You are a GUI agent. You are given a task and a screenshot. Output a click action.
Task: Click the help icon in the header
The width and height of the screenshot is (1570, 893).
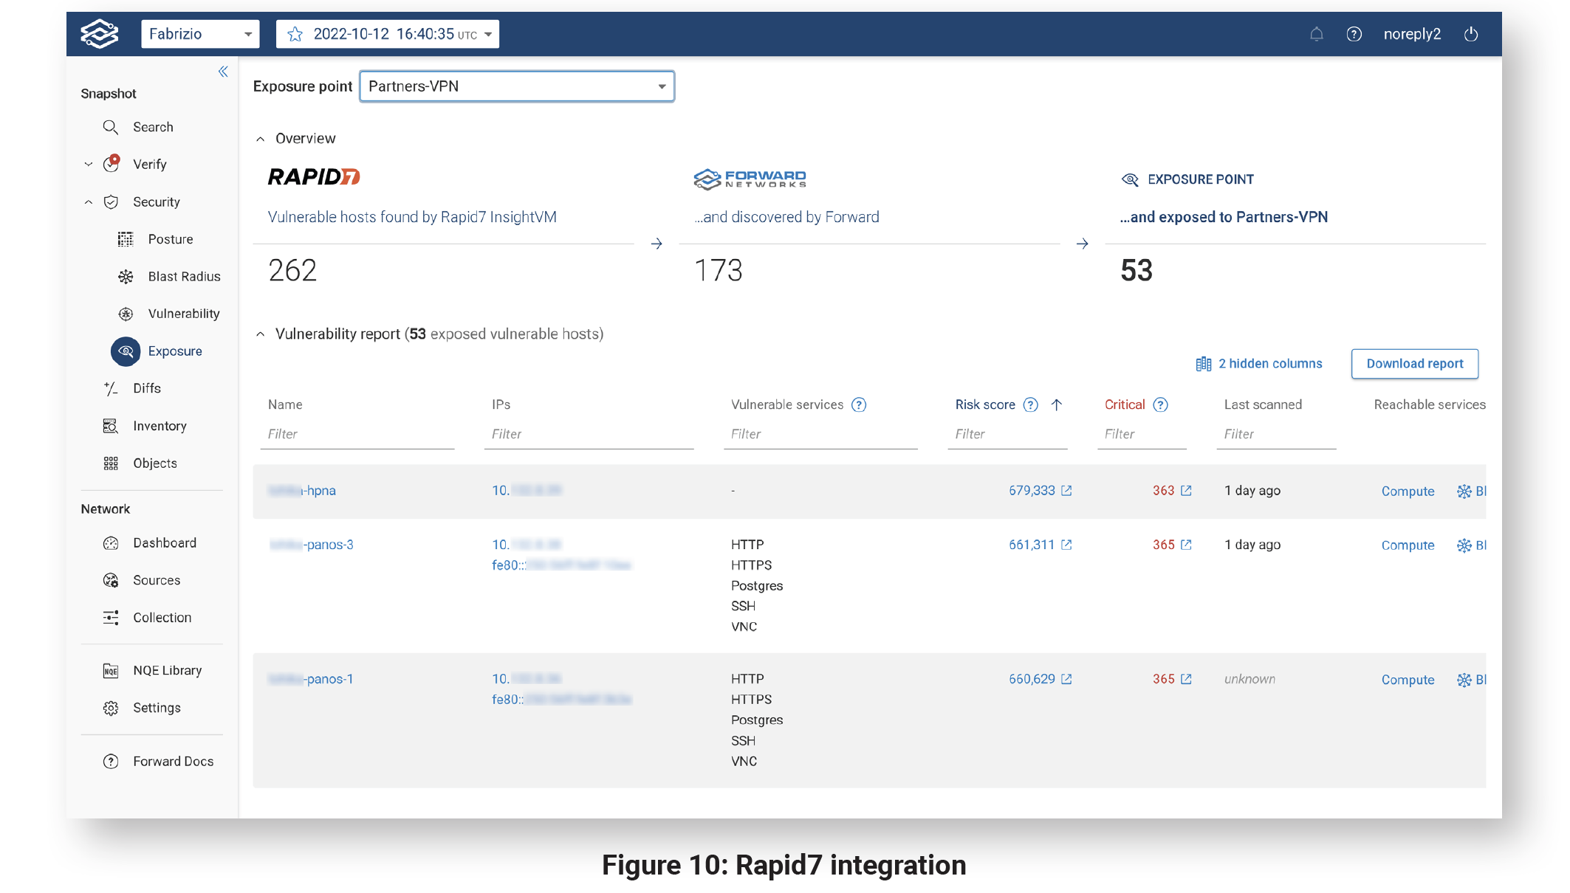click(x=1354, y=34)
